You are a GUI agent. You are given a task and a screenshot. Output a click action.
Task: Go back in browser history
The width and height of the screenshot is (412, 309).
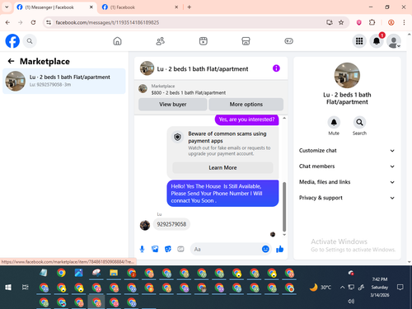coord(7,22)
